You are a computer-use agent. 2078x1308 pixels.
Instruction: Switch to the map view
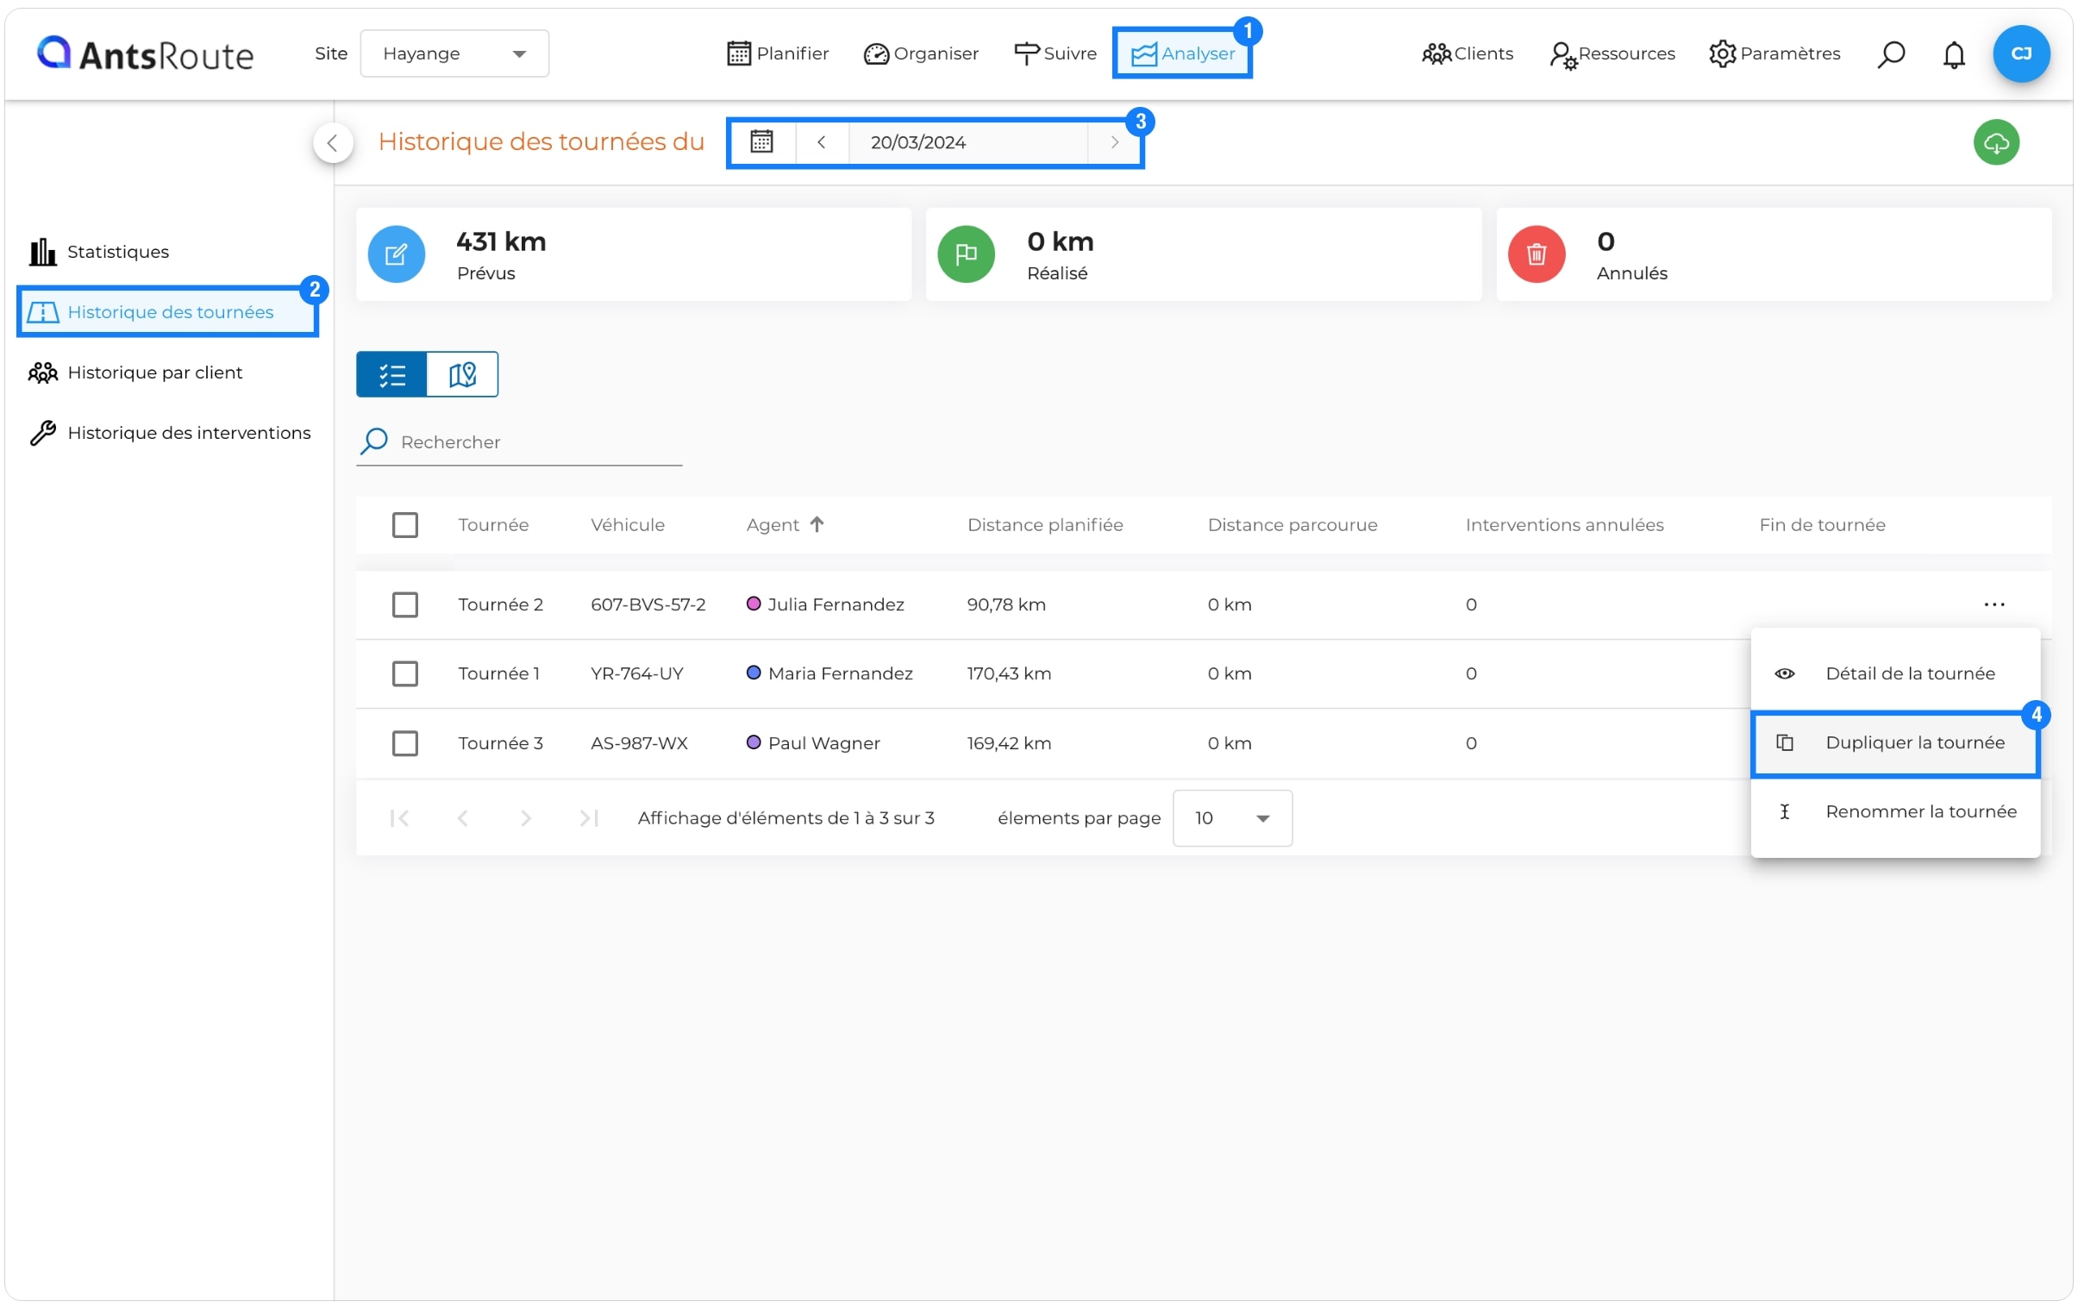pos(462,374)
